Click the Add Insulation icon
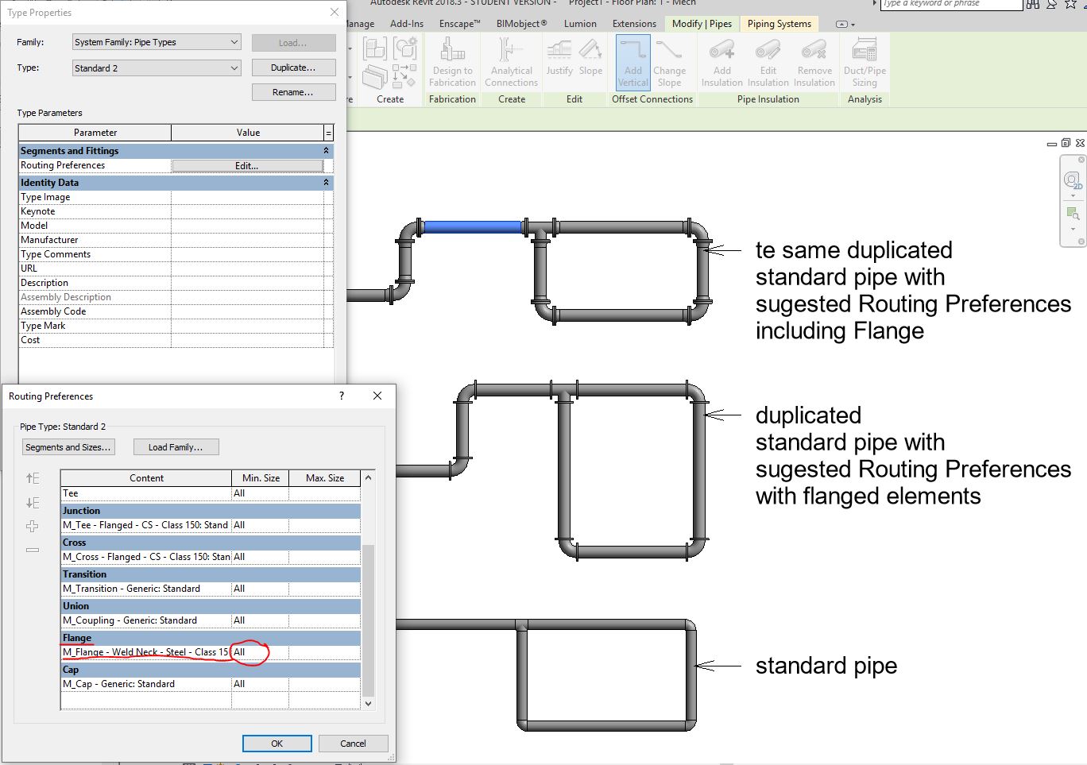The height and width of the screenshot is (765, 1087). click(721, 64)
